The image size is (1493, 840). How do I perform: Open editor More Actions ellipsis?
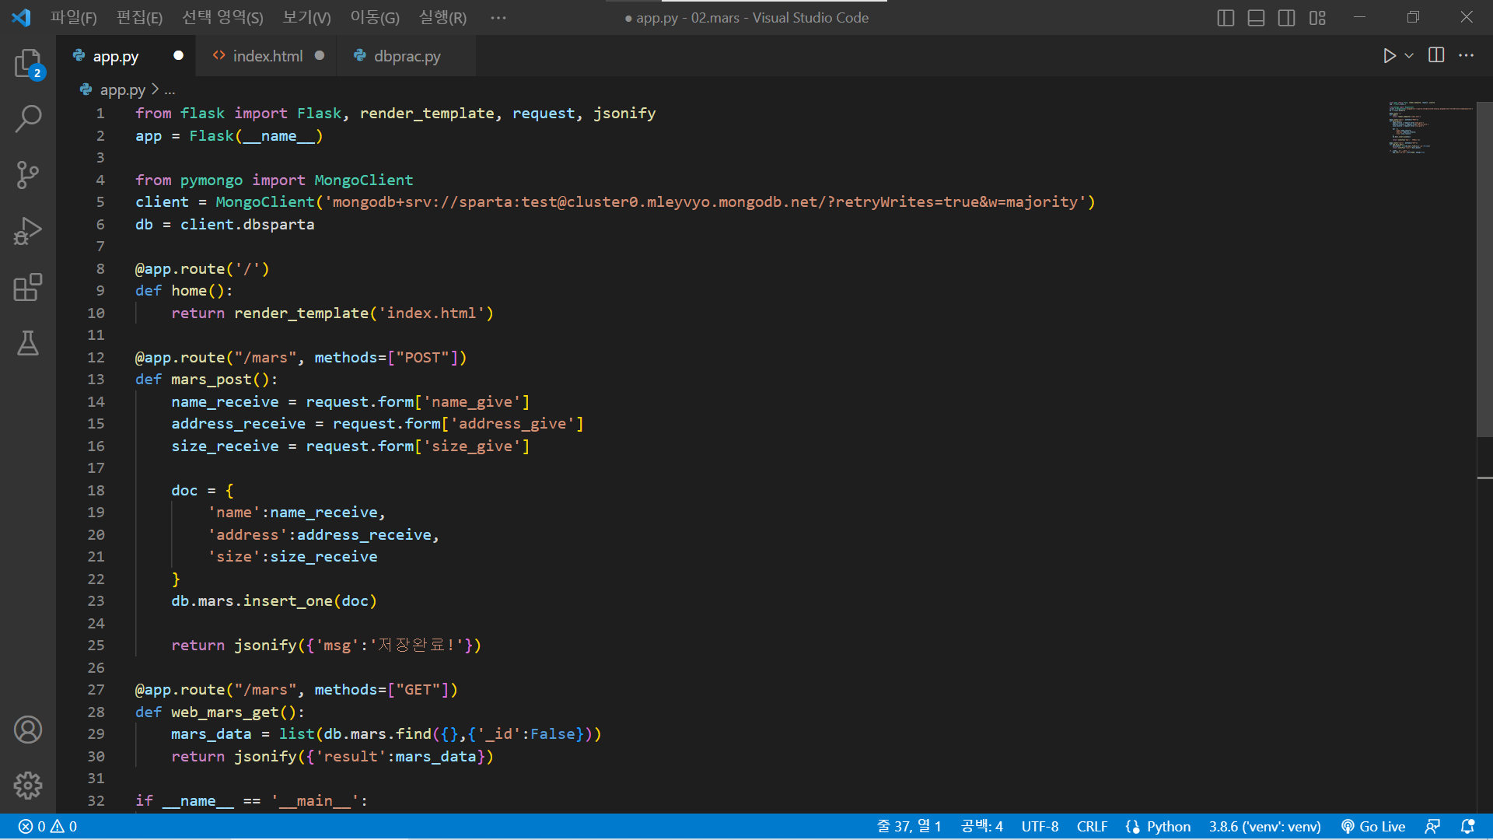tap(1467, 55)
